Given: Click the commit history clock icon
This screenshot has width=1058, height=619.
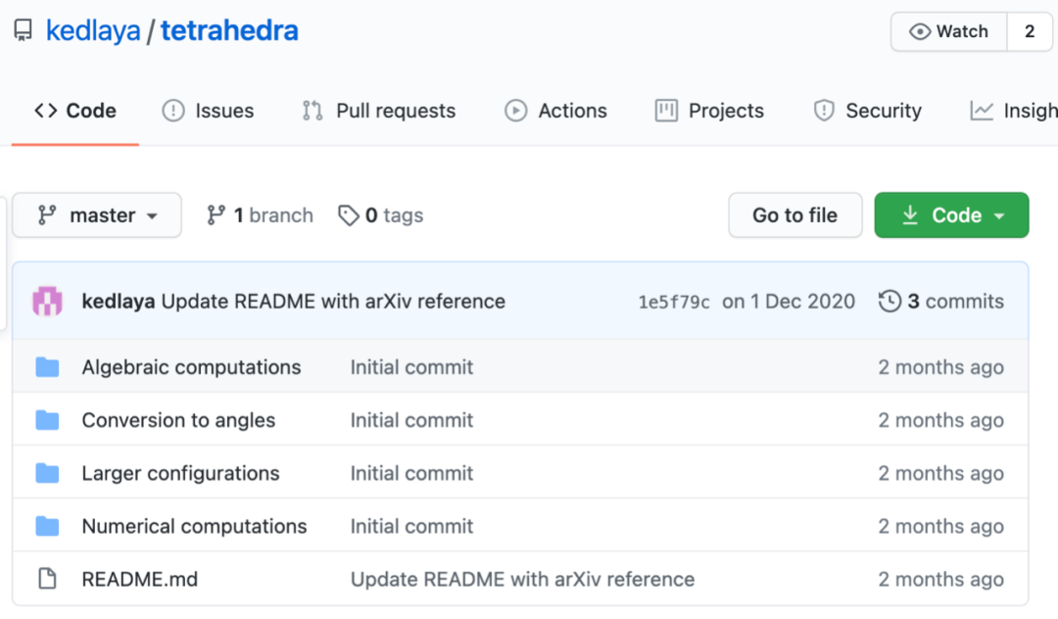Looking at the screenshot, I should click(890, 301).
